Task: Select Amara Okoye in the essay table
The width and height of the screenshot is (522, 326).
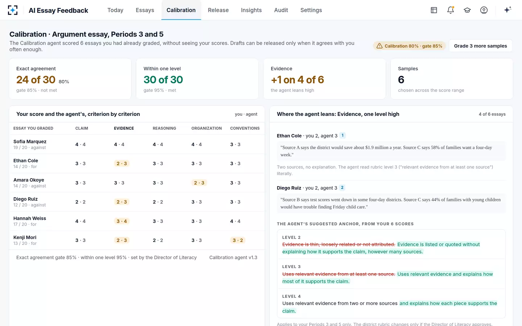Action: 29,180
